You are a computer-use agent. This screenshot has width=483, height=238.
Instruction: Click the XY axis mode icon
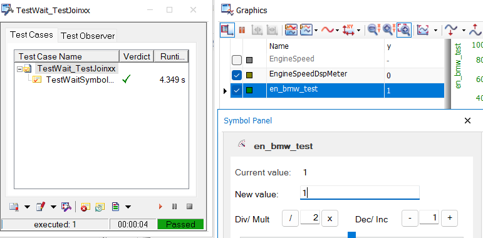click(350, 30)
